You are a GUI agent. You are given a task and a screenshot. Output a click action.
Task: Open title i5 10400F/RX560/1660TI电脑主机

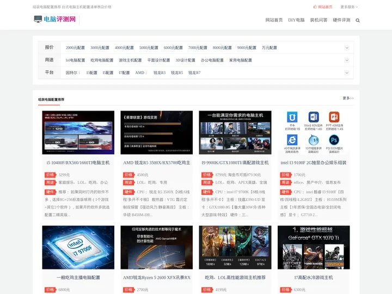click(78, 163)
